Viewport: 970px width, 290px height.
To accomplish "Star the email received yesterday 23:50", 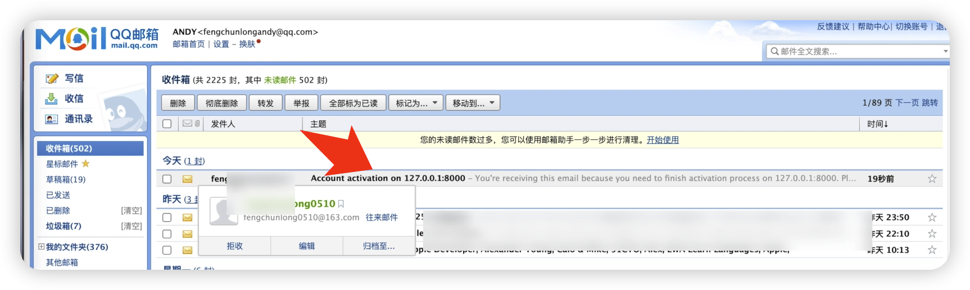I will pyautogui.click(x=932, y=217).
